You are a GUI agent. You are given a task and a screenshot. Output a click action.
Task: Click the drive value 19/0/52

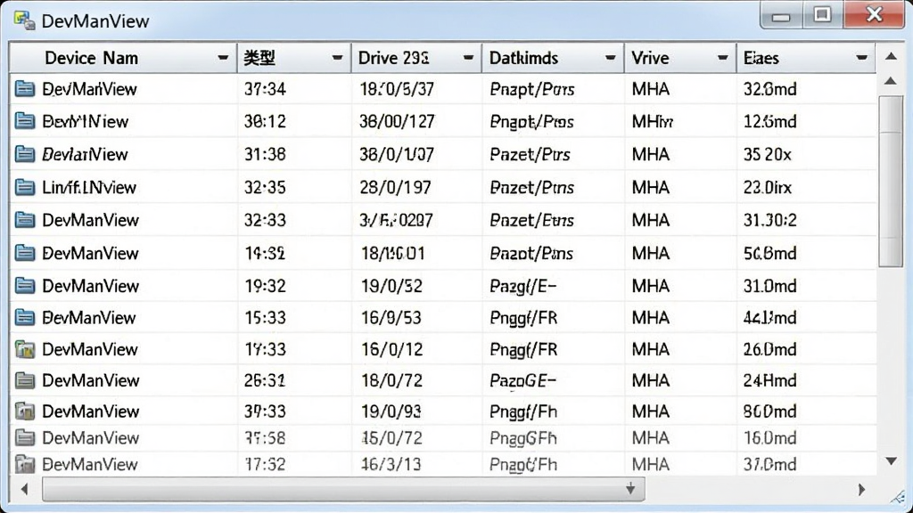[x=391, y=286]
